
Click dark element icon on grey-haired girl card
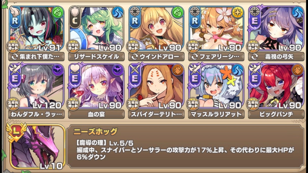[x=58, y=70]
